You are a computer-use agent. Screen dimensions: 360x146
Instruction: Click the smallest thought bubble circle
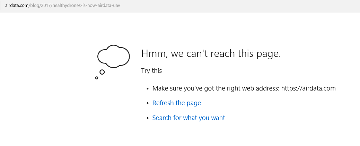coord(97,78)
